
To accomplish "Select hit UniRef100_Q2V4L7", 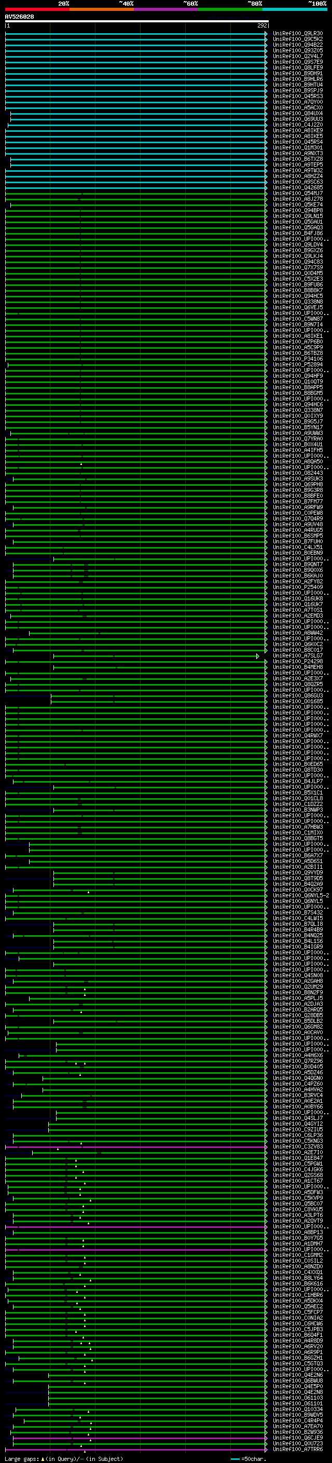I will pos(298,56).
